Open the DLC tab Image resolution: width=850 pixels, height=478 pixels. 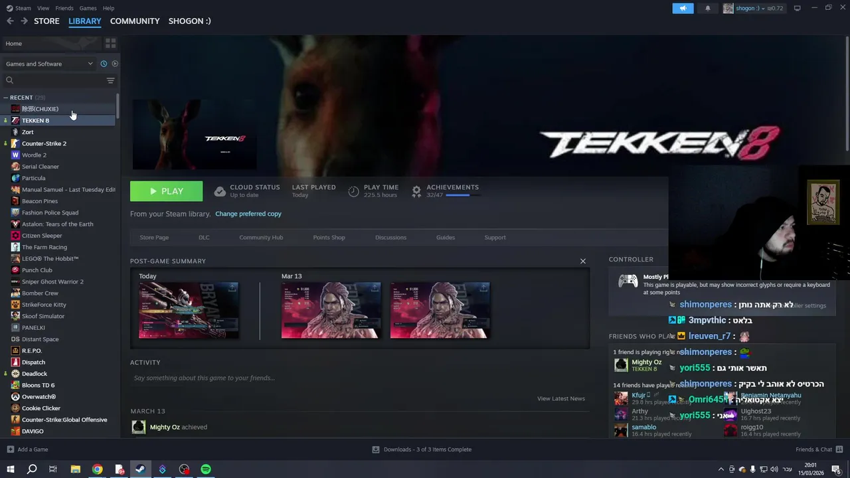point(204,238)
